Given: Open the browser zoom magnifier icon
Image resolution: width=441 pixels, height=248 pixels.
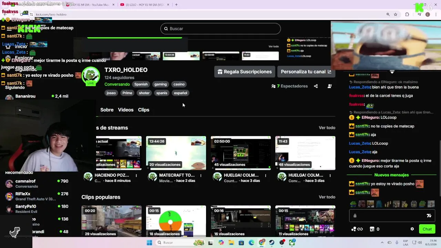Looking at the screenshot, I should point(388,14).
